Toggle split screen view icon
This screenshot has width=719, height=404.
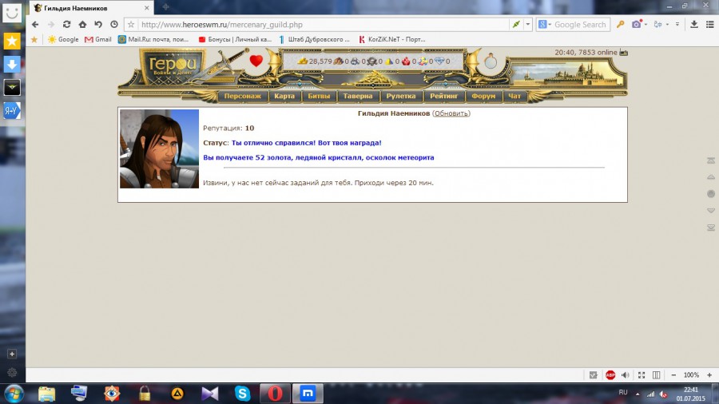tap(657, 374)
